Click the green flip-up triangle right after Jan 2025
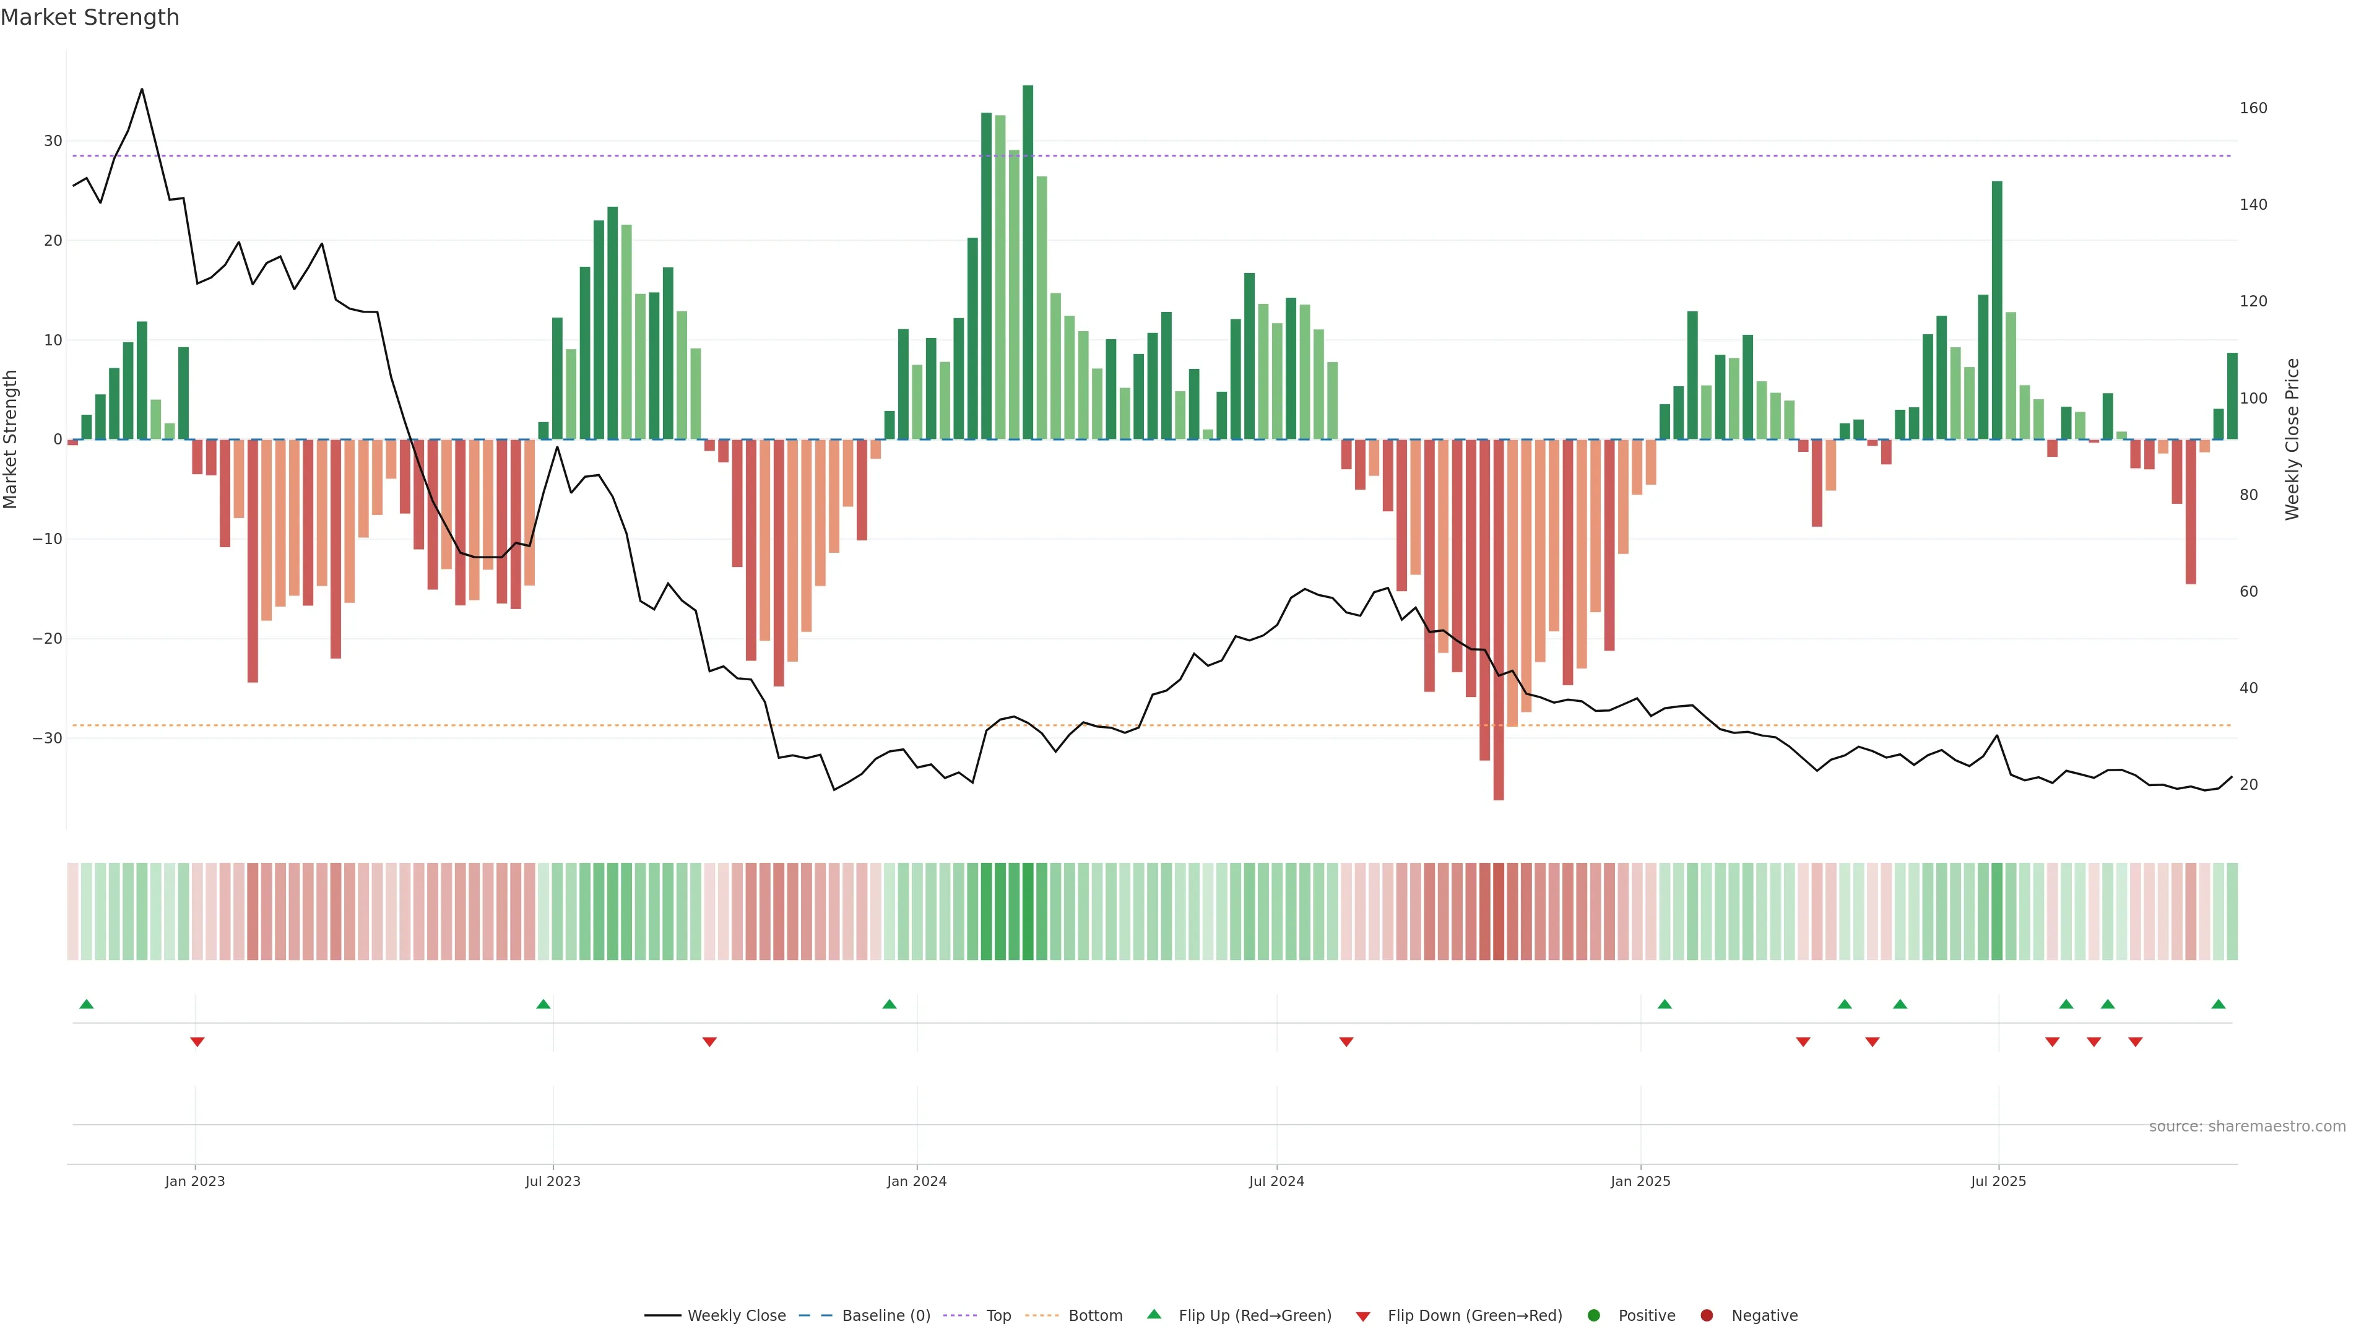 (x=1665, y=1004)
